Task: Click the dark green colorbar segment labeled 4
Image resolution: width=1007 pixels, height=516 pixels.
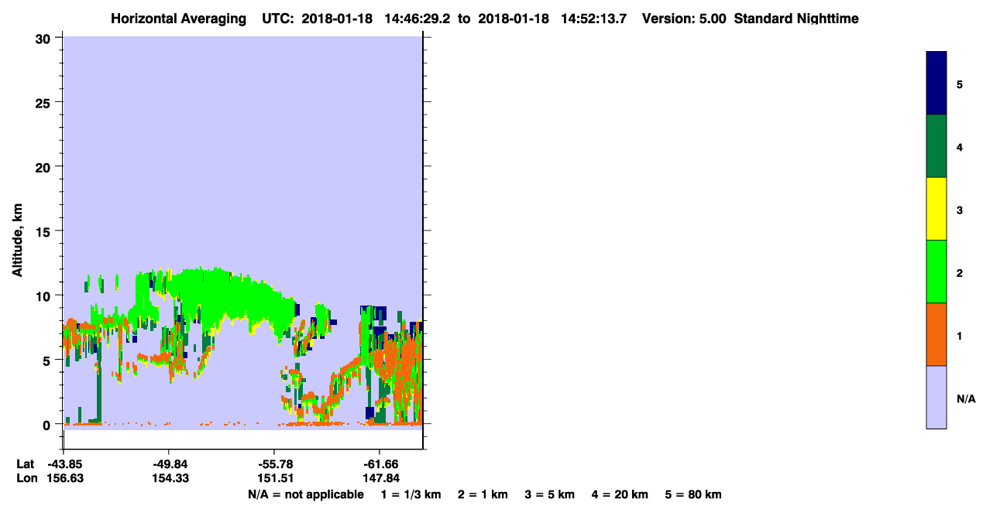Action: (937, 146)
